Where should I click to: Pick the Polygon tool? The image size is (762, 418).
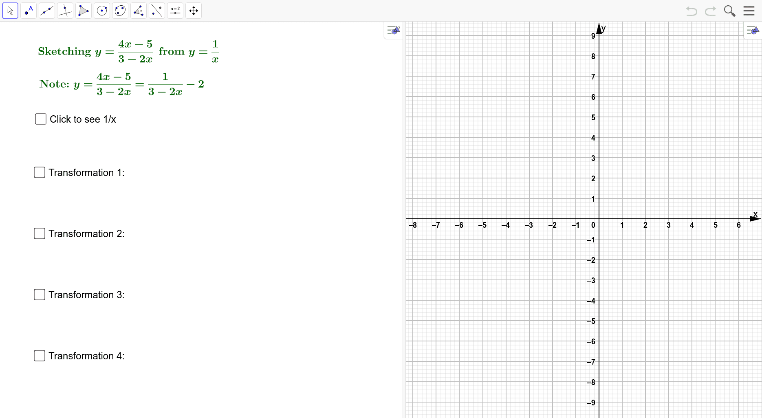(x=84, y=11)
